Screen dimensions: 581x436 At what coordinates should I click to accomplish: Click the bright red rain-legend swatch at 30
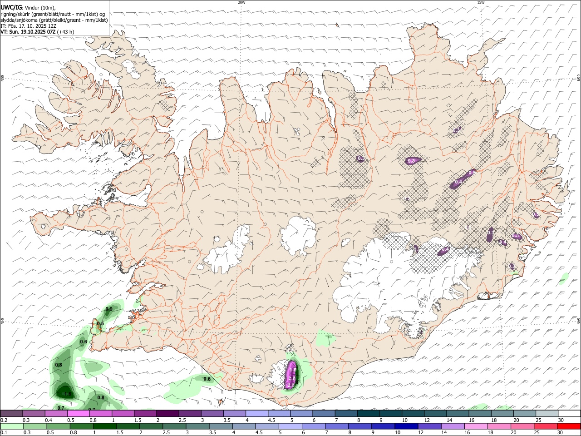pyautogui.click(x=569, y=426)
